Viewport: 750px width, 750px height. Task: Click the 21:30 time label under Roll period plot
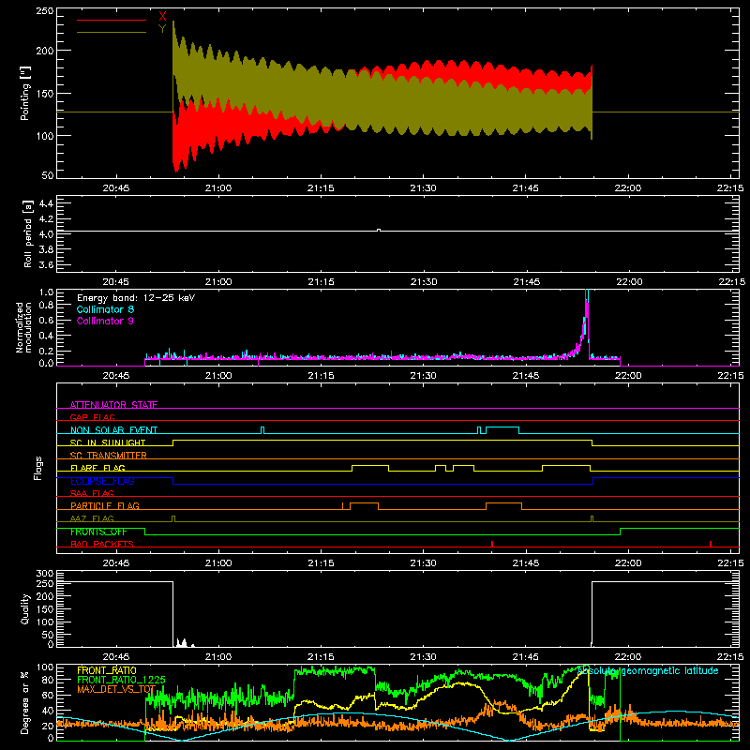click(x=424, y=282)
